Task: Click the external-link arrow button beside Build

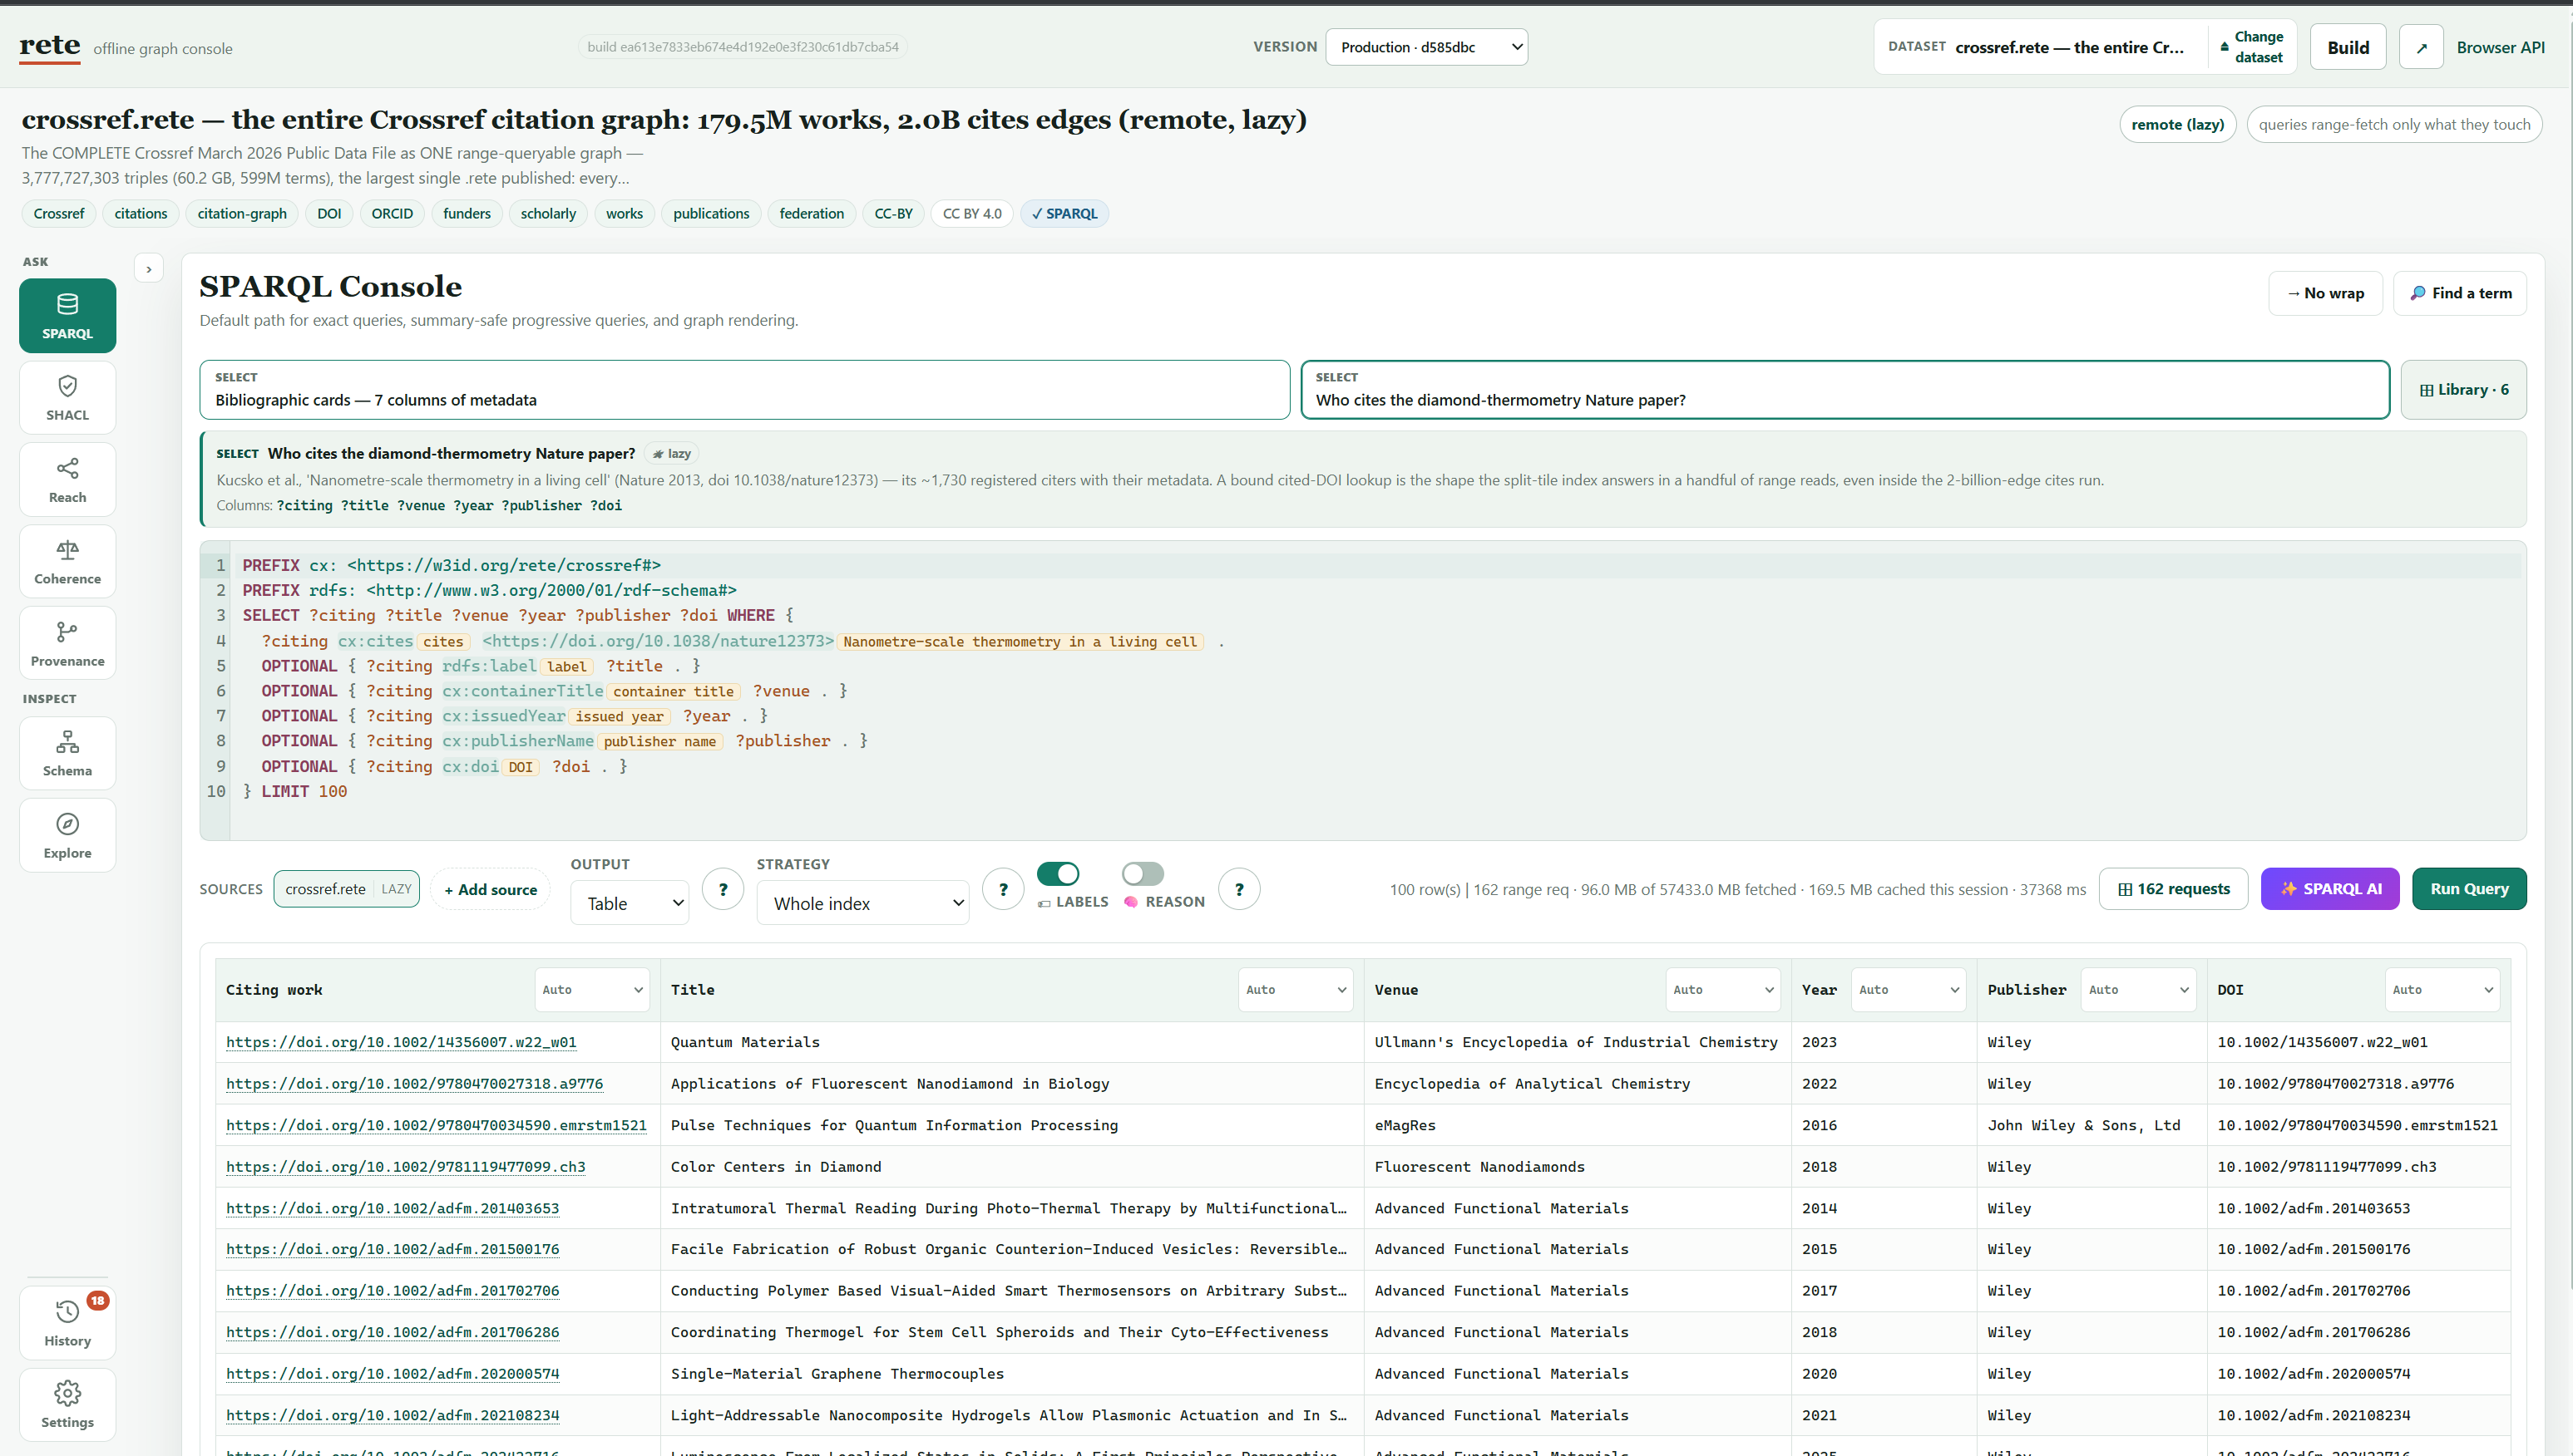Action: click(2421, 47)
